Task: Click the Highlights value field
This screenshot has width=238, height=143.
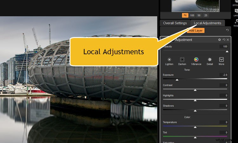Action: (224, 95)
